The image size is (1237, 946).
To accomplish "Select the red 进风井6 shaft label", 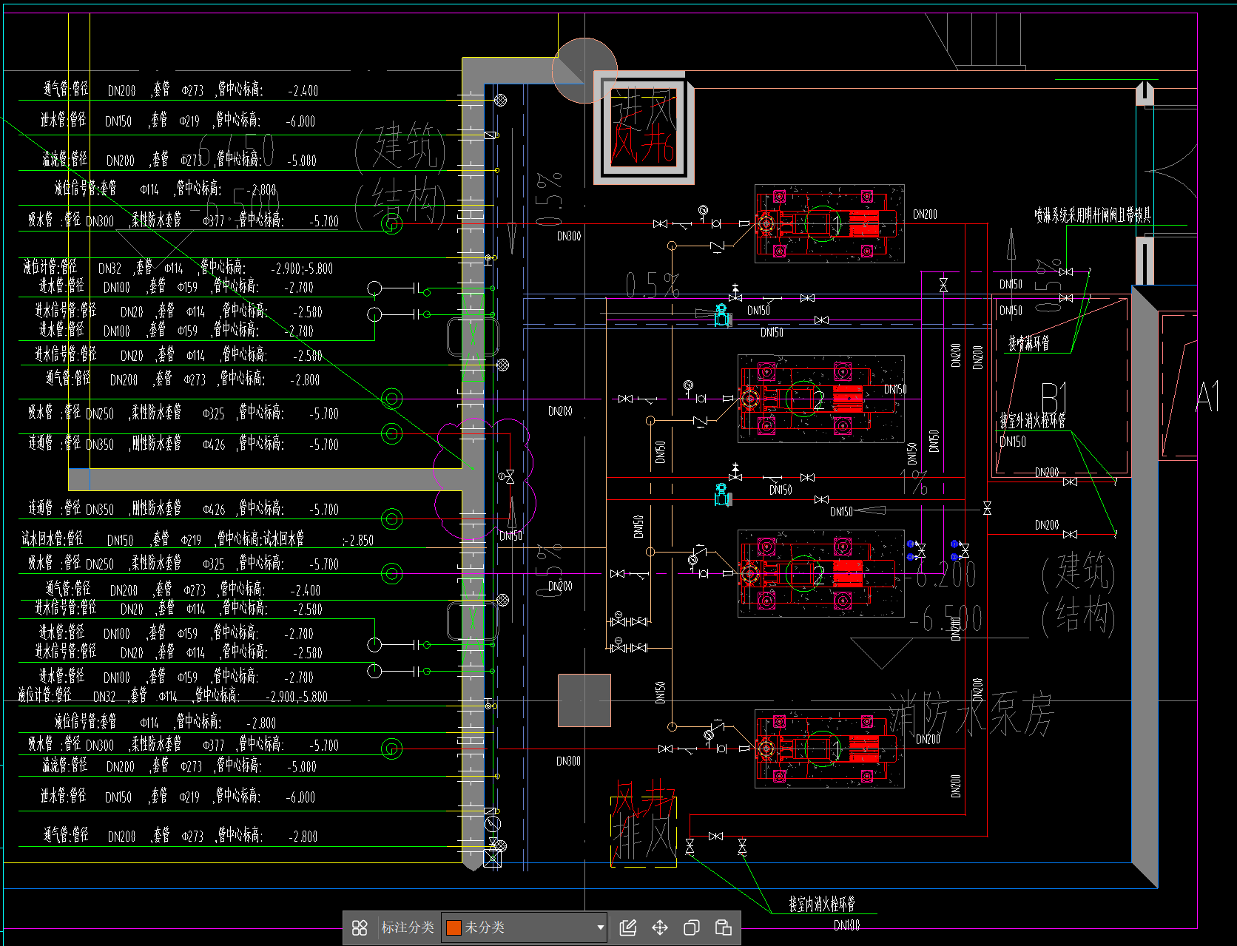I will [x=643, y=126].
